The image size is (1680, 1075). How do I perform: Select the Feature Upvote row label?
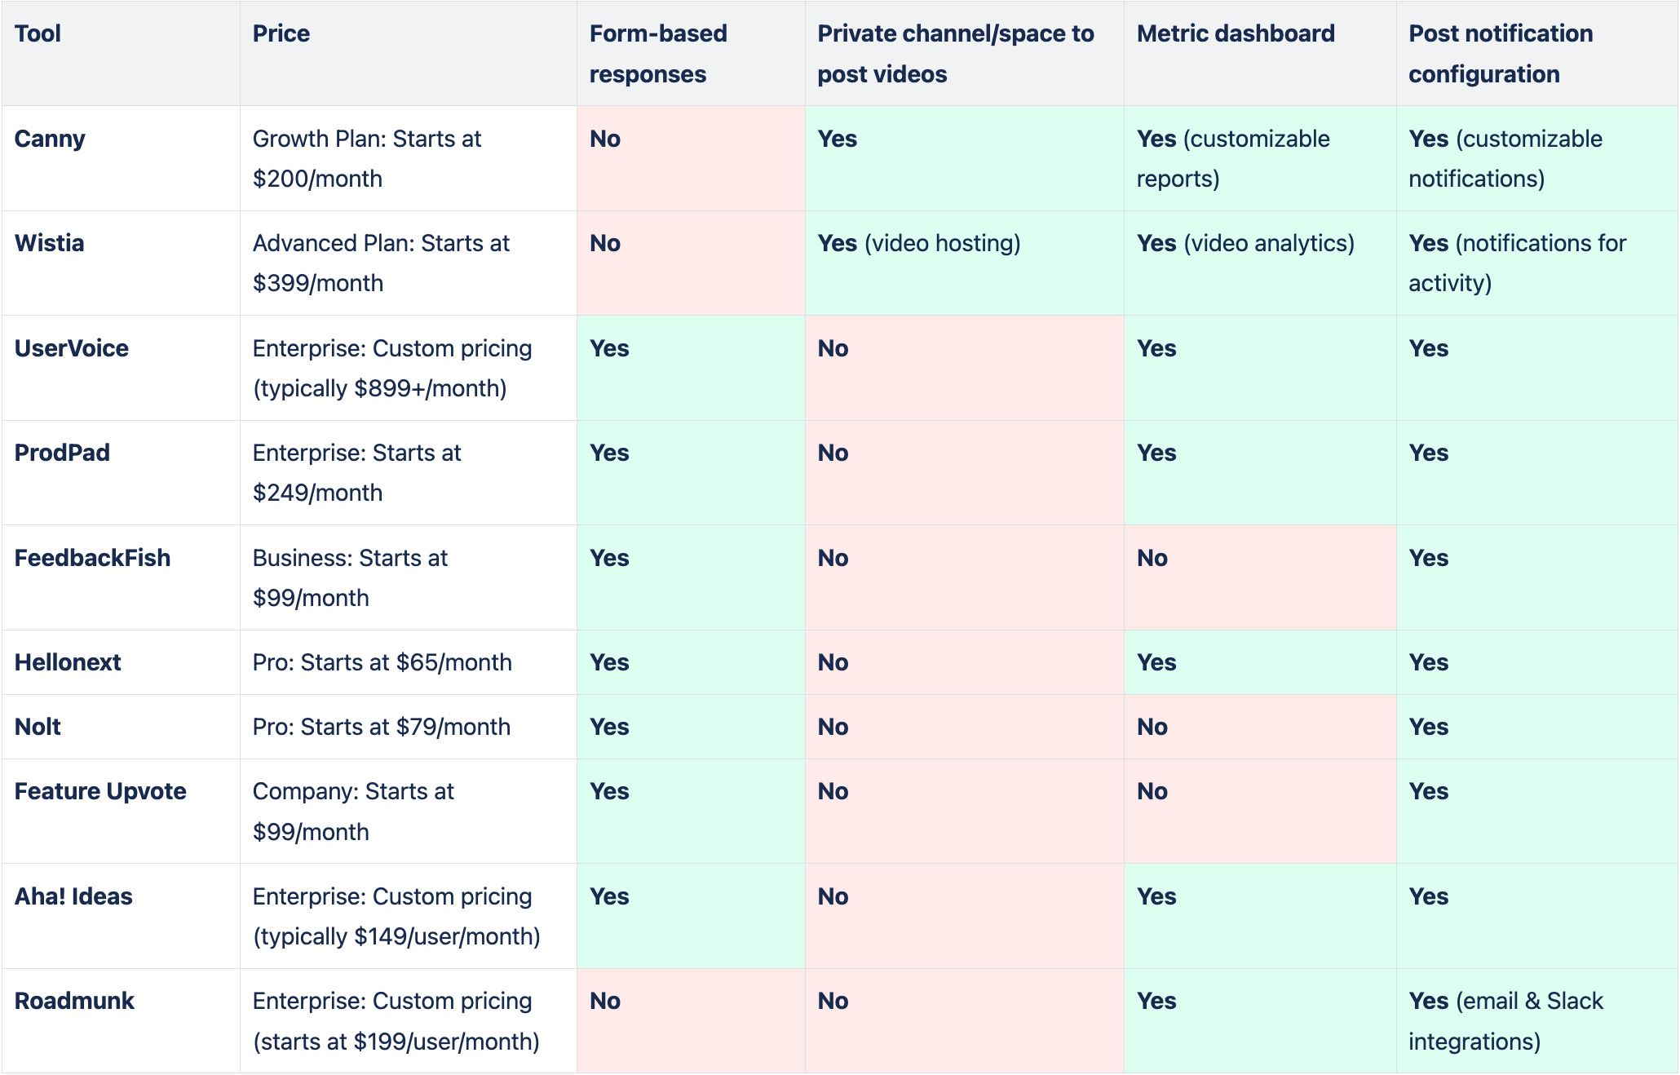[x=100, y=791]
